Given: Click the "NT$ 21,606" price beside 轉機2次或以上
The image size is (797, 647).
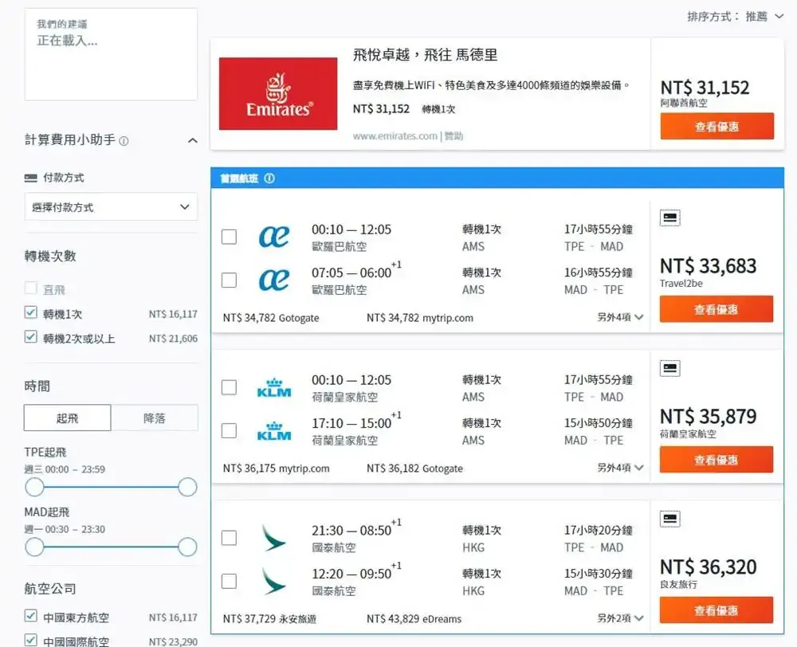Looking at the screenshot, I should (x=173, y=339).
